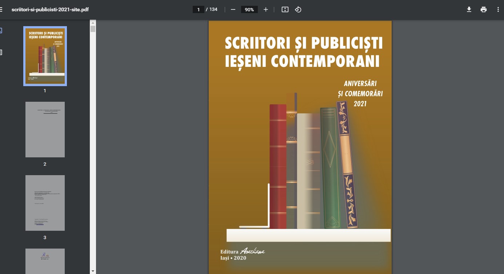
Task: Download the PDF file
Action: [469, 10]
